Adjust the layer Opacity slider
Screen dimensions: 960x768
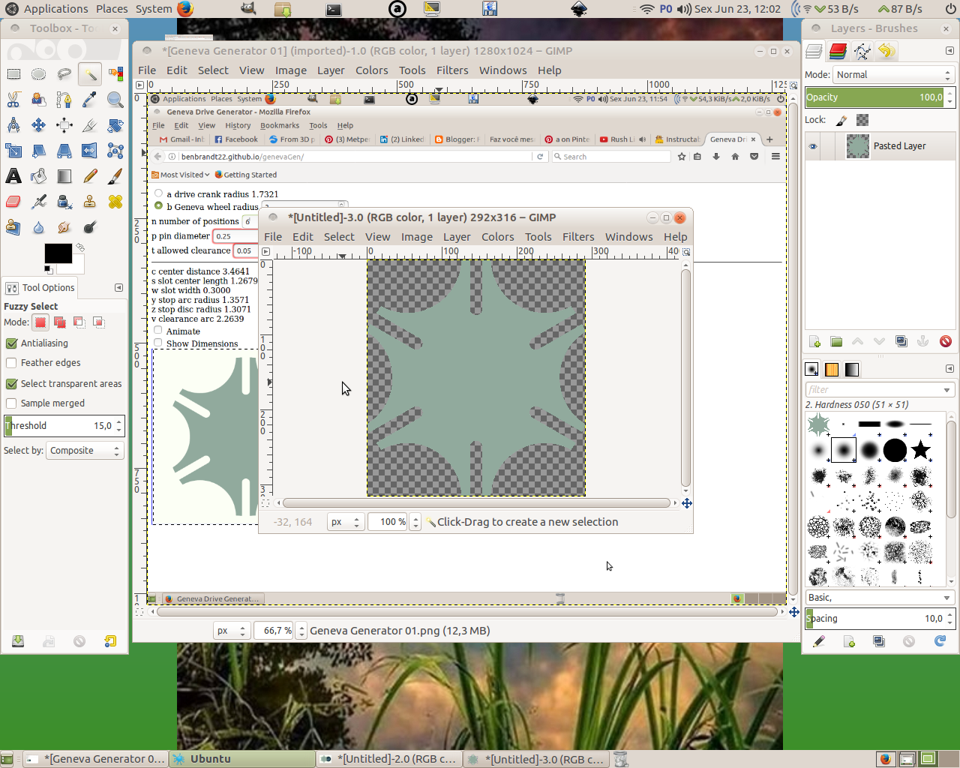tap(880, 97)
